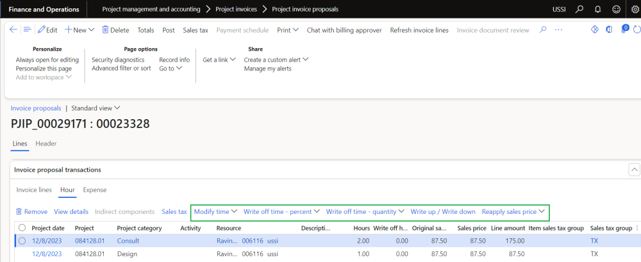The height and width of the screenshot is (262, 641).
Task: Click the Delete trash icon button
Action: 115,30
